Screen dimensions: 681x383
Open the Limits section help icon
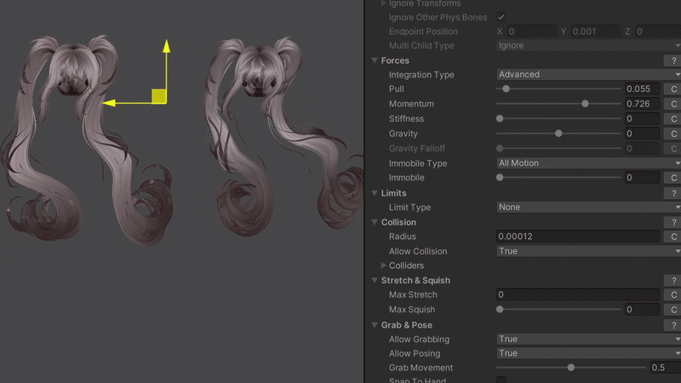(x=673, y=193)
